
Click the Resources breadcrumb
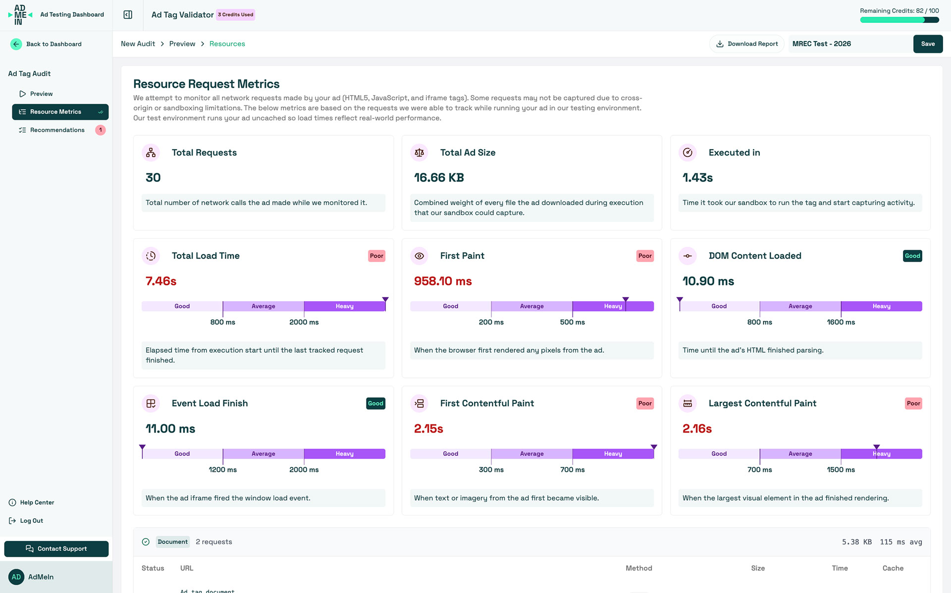coord(227,44)
